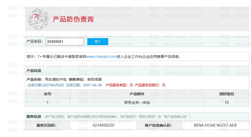Submit the query with the 提交 button
The image size is (251, 137).
pos(98,42)
